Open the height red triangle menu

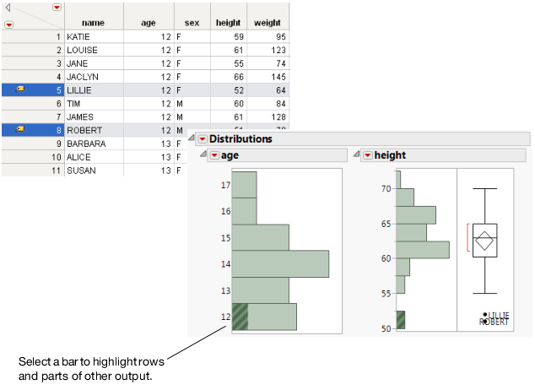pos(369,155)
